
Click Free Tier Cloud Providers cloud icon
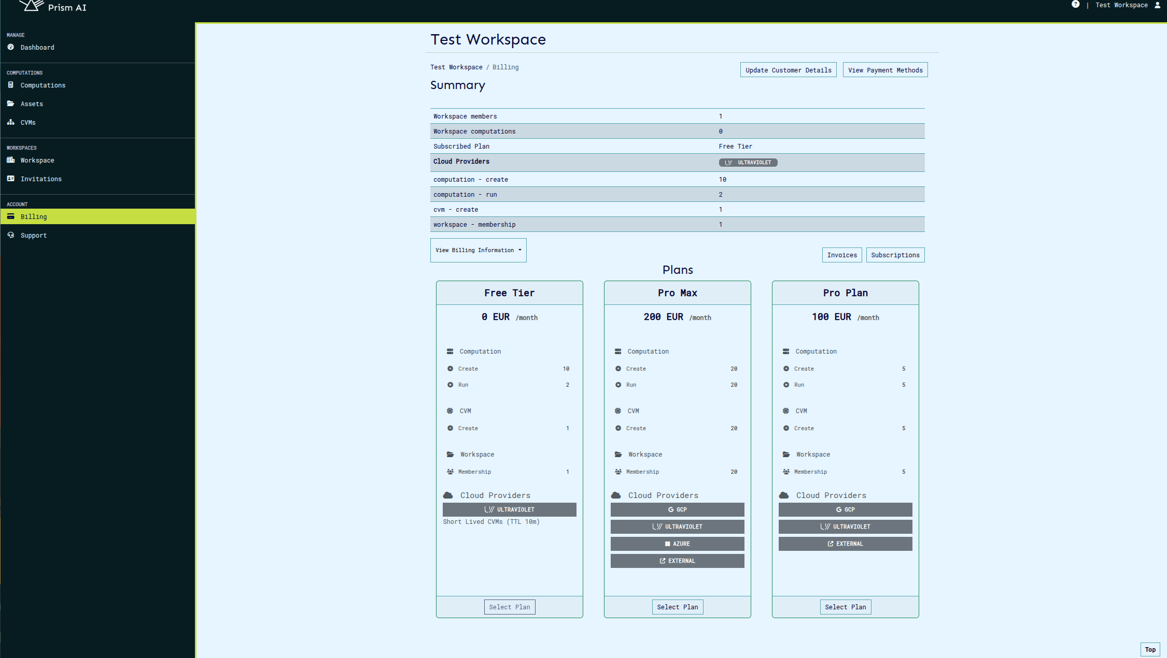[x=448, y=495]
